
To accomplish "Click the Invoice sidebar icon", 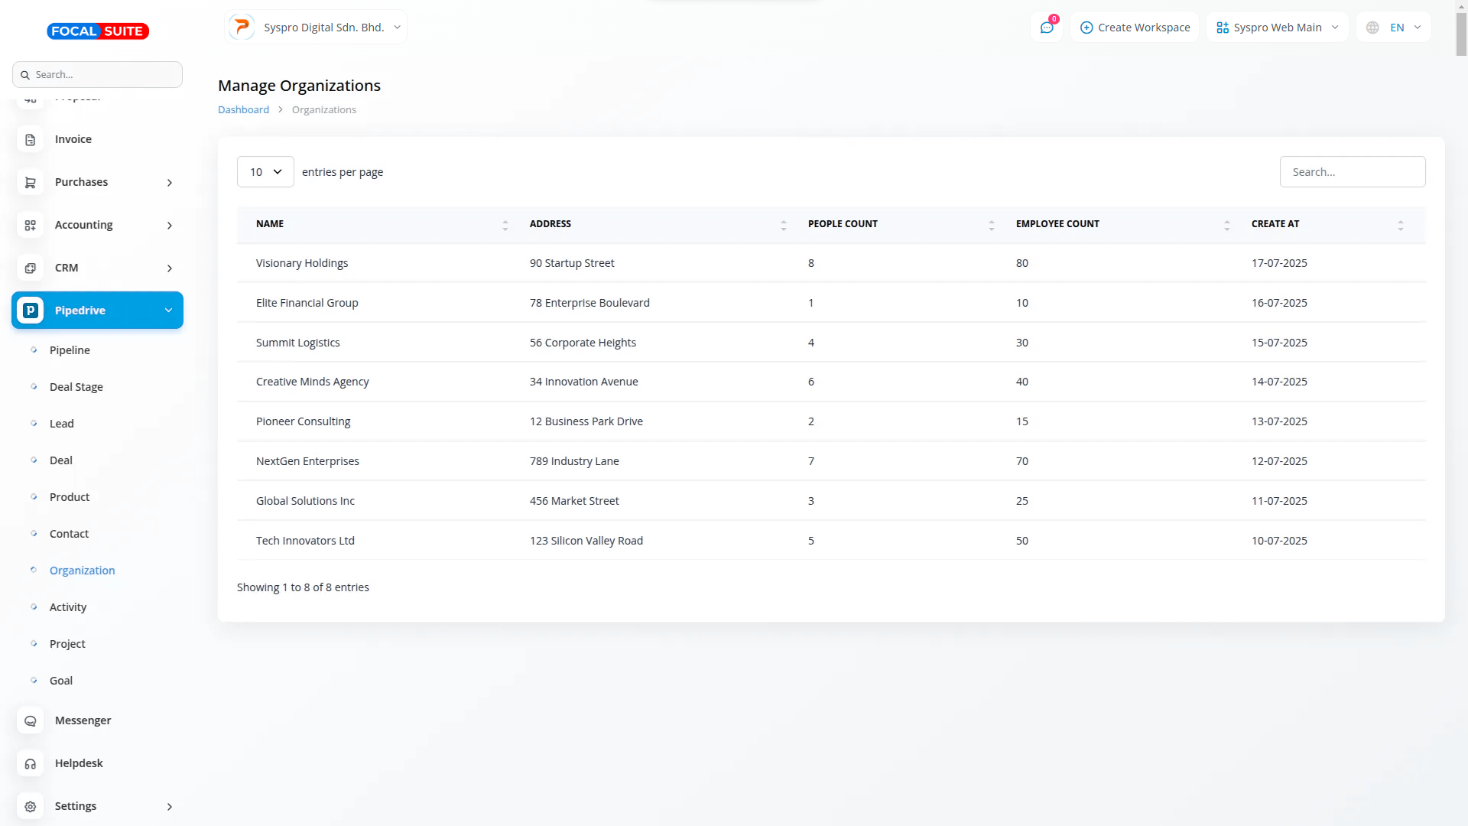I will [31, 140].
